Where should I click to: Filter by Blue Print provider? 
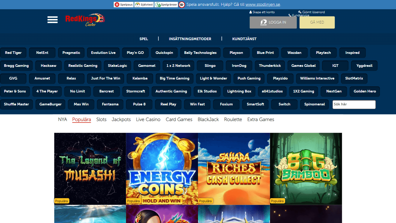pyautogui.click(x=265, y=53)
